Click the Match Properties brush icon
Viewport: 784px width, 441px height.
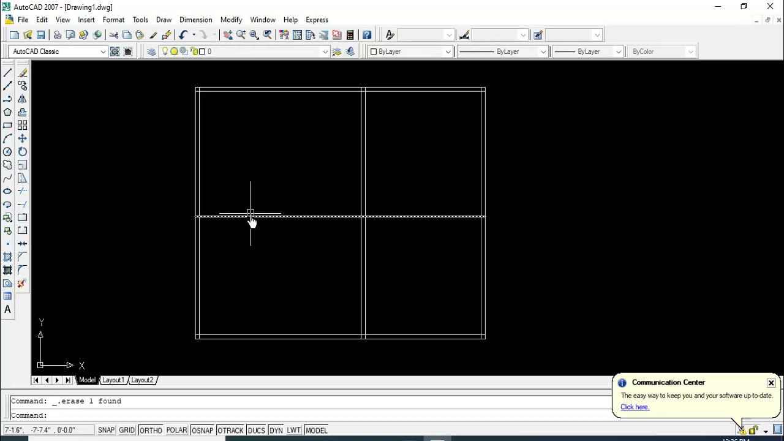click(153, 35)
